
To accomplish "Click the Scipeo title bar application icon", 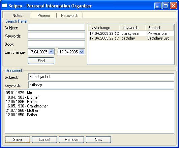I will tap(4, 5).
